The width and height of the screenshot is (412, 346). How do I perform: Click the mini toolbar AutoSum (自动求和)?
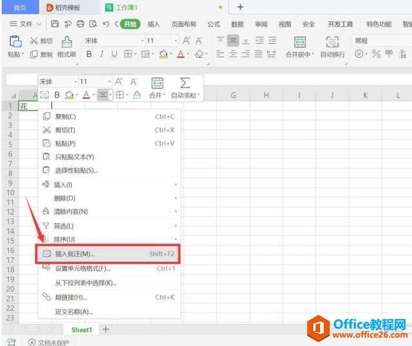click(185, 87)
